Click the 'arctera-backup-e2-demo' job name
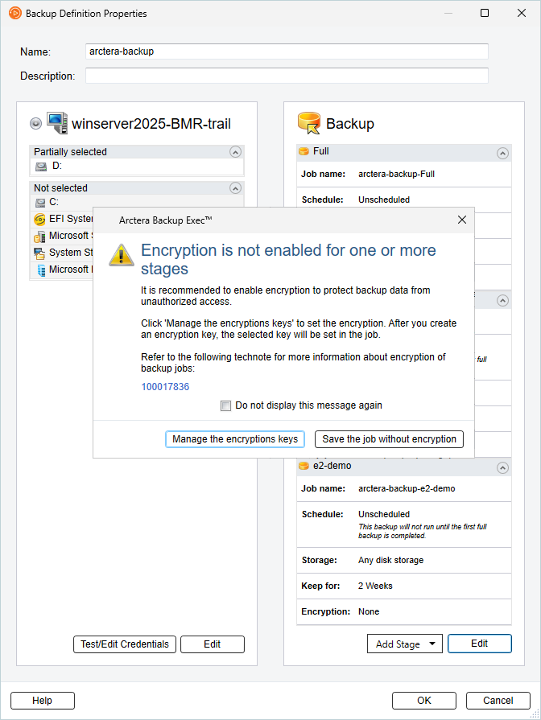The image size is (541, 720). 407,489
